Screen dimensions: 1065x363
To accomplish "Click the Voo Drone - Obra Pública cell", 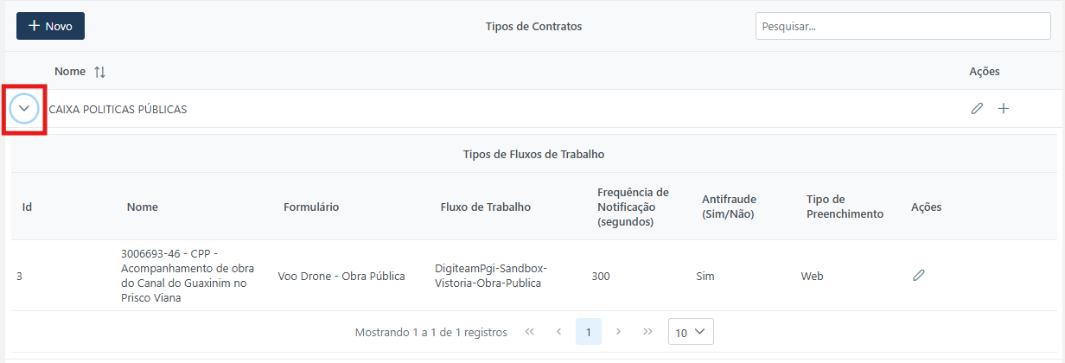I will point(341,277).
